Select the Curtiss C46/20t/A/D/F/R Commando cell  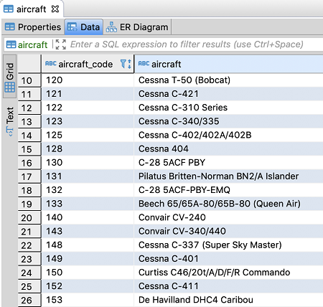(x=228, y=273)
